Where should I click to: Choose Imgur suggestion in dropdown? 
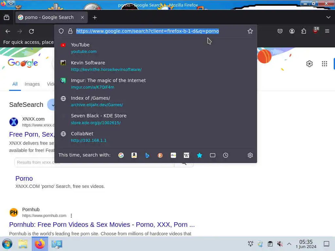pyautogui.click(x=155, y=84)
